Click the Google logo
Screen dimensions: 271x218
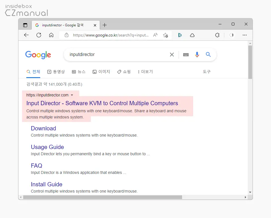[38, 55]
